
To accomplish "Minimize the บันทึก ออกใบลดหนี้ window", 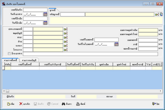I will point(146,4).
